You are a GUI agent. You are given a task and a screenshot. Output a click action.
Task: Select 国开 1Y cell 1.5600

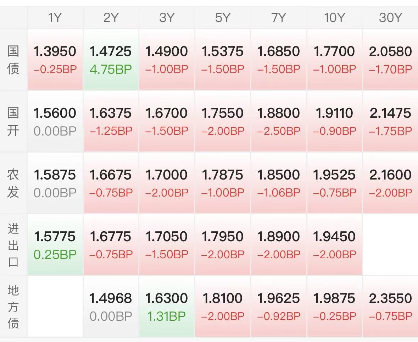point(55,121)
